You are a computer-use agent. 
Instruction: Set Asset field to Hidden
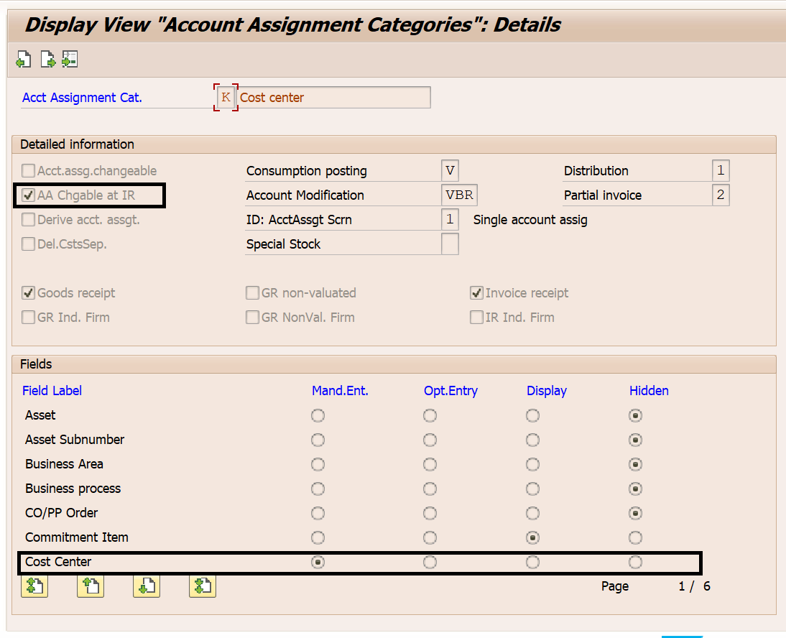point(635,416)
